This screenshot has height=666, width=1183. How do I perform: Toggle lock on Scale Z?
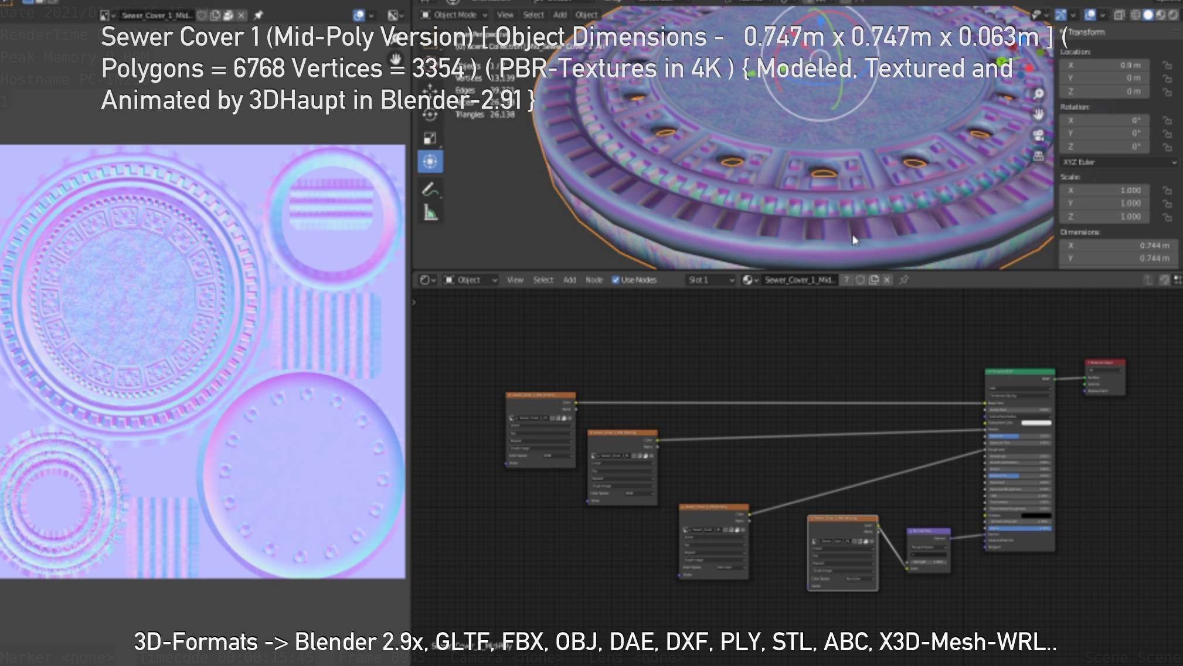[x=1167, y=217]
